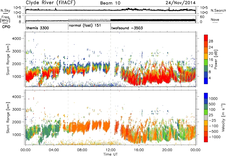Click the "20:00" time tick label
The image size is (226, 156).
point(167,150)
